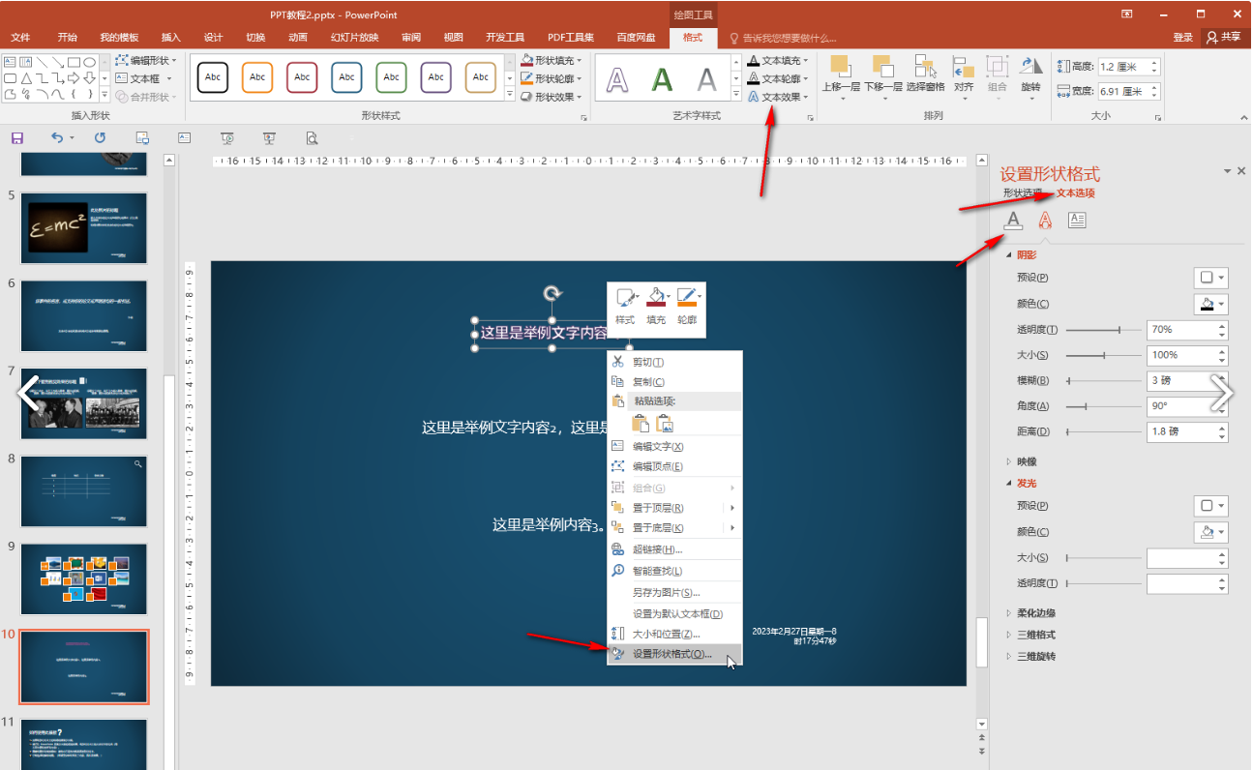Choose 剪切 Cut from context menu
Screen dimensions: 1253x770
coord(674,362)
